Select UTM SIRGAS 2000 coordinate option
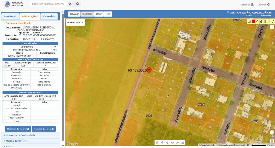This screenshot has height=148, width=275. [x=228, y=12]
